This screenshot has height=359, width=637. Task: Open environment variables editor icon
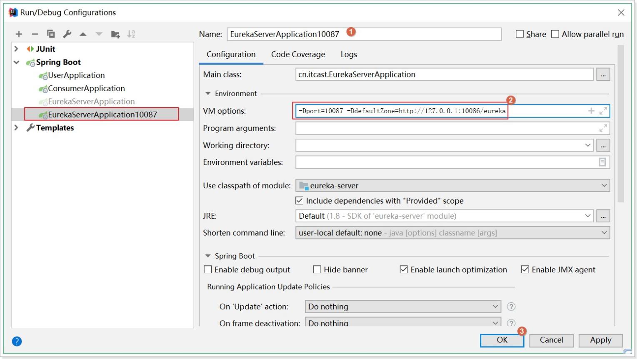[602, 162]
